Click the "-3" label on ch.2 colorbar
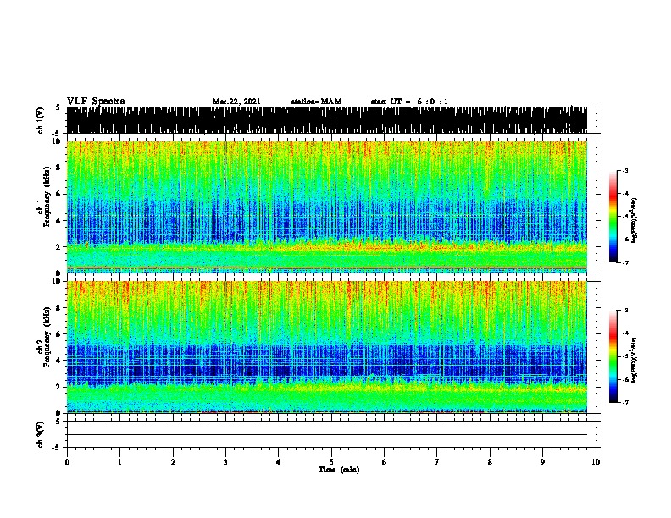The image size is (671, 518). point(625,311)
